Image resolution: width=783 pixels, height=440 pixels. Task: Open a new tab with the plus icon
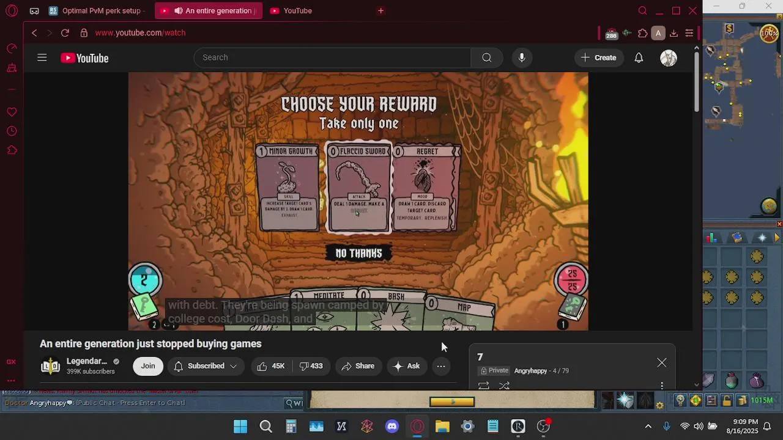coord(380,10)
